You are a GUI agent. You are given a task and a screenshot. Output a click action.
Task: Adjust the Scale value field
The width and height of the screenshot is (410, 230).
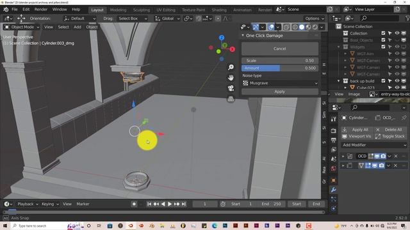click(280, 61)
